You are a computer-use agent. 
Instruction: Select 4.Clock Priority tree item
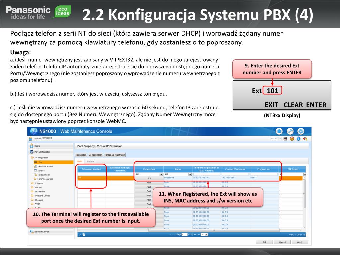click(42, 175)
